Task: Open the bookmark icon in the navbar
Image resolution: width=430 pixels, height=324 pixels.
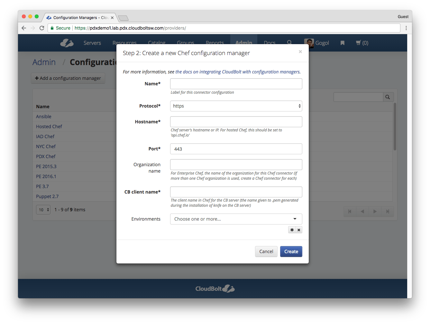Action: 343,43
